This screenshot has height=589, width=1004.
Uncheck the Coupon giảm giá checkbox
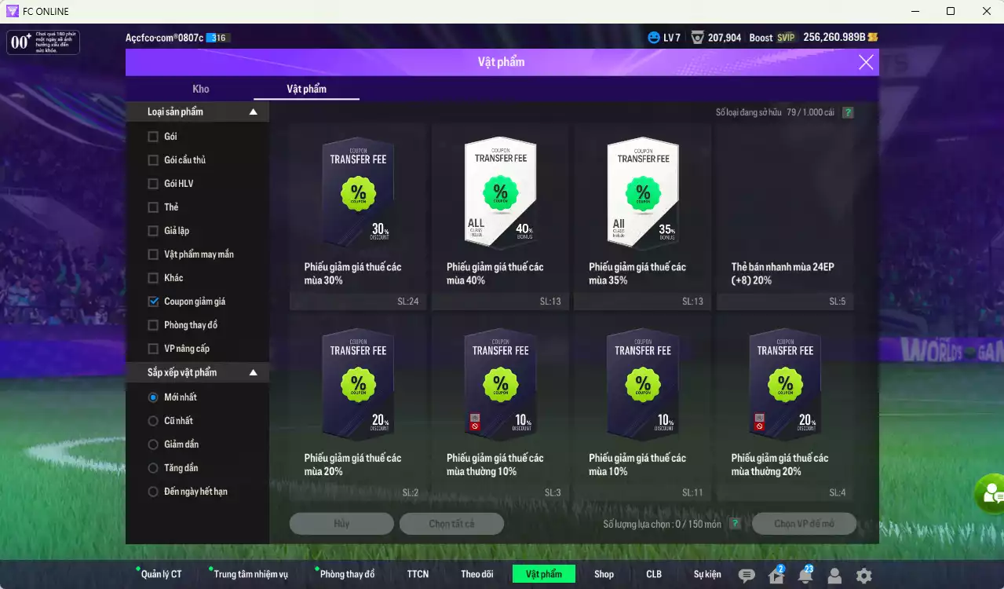pos(153,302)
